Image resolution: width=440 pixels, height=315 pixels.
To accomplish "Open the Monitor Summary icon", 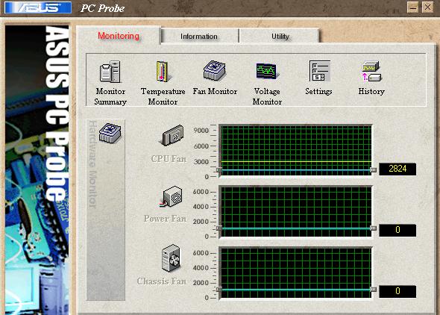I will [x=110, y=72].
